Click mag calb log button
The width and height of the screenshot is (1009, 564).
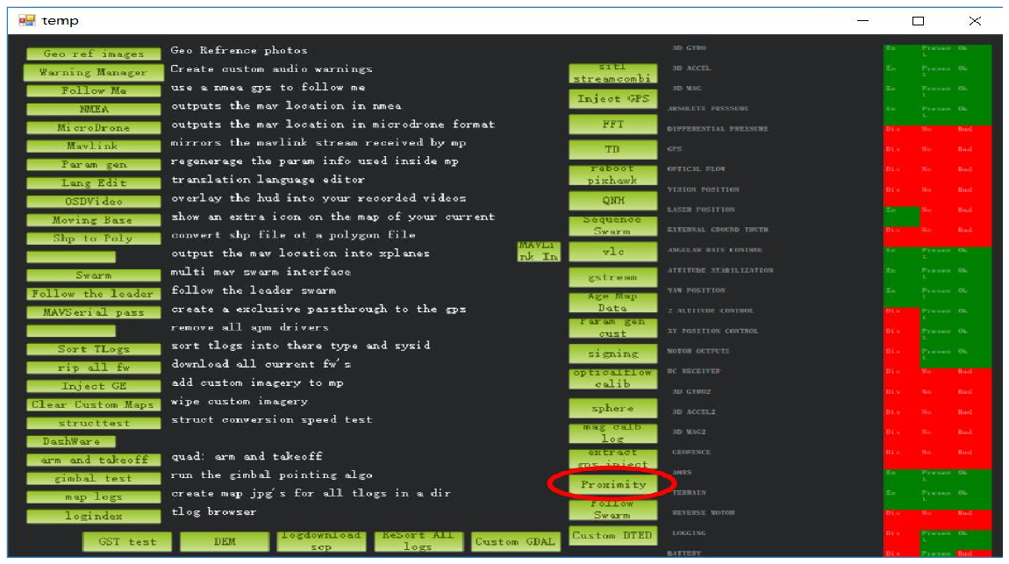point(612,432)
